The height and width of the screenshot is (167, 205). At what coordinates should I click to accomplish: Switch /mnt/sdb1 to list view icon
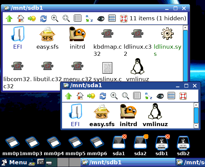(x=78, y=18)
